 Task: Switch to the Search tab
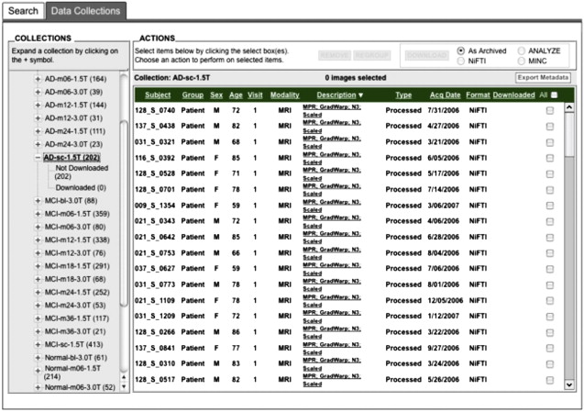23,11
